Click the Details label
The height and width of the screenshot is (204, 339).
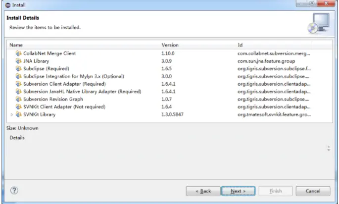pos(17,138)
